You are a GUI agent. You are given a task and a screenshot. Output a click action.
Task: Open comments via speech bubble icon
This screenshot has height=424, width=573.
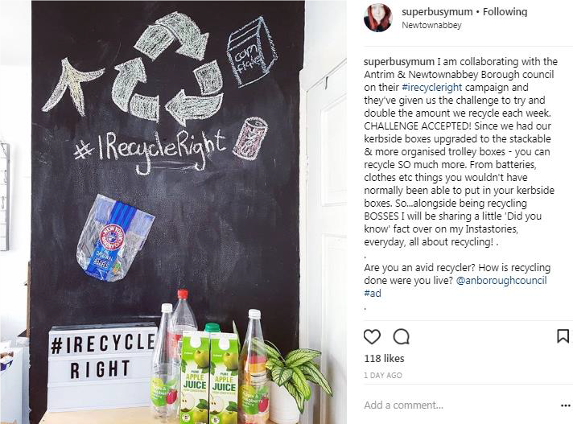tap(402, 336)
